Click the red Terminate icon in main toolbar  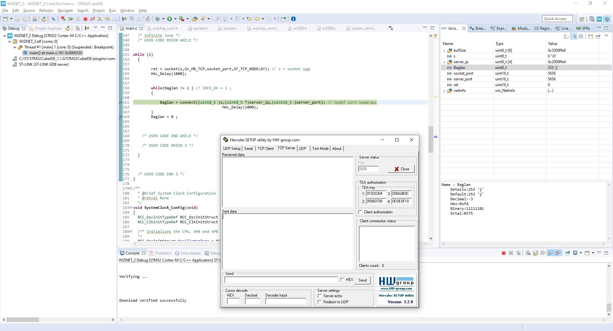pyautogui.click(x=85, y=19)
